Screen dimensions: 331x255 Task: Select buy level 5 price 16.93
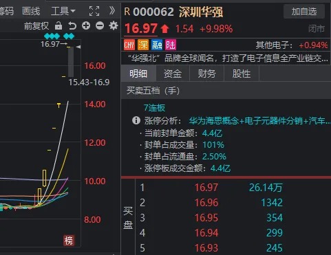[x=206, y=248]
